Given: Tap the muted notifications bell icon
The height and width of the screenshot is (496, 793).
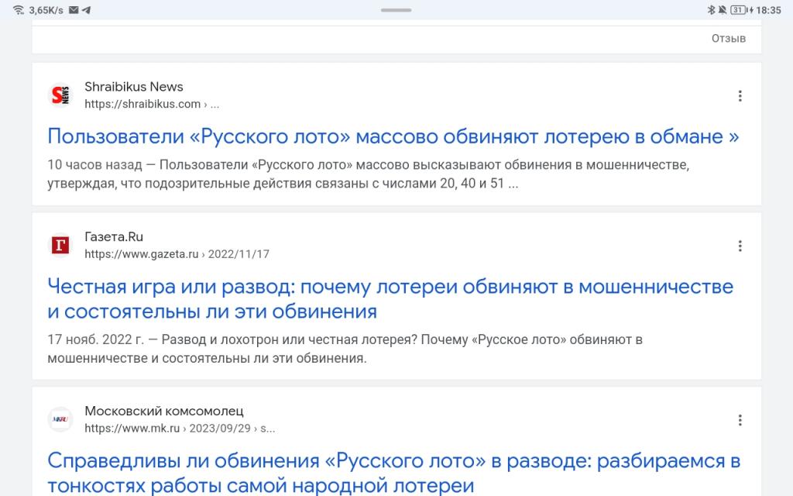Looking at the screenshot, I should point(723,10).
